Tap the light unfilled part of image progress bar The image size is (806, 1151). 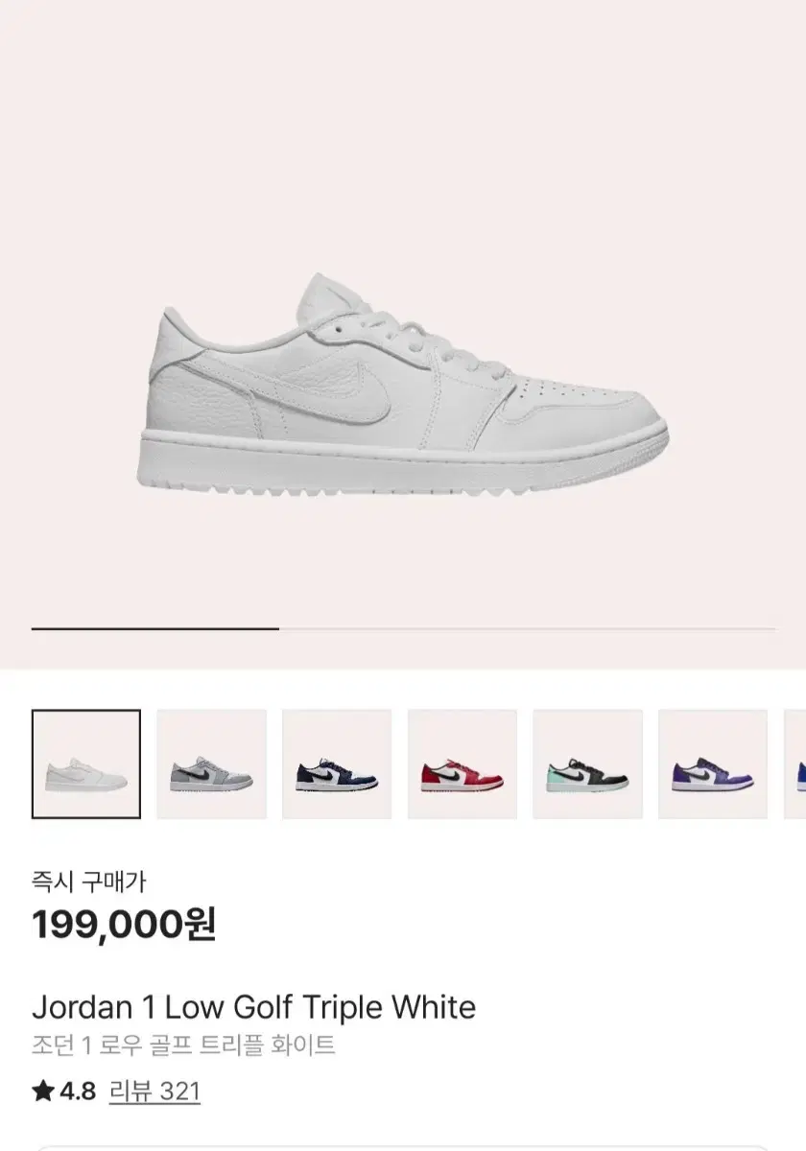(527, 628)
